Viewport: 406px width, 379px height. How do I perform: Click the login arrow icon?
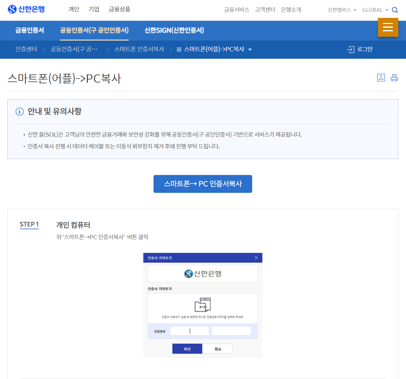click(350, 49)
